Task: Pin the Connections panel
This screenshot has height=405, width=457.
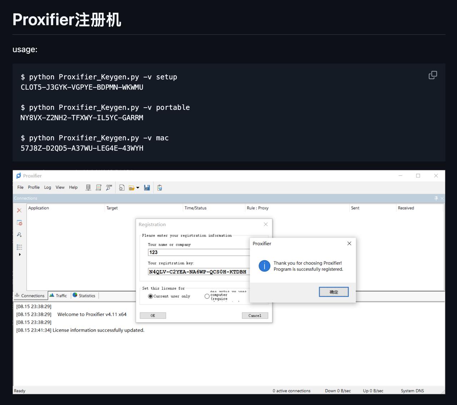Action: (436, 198)
